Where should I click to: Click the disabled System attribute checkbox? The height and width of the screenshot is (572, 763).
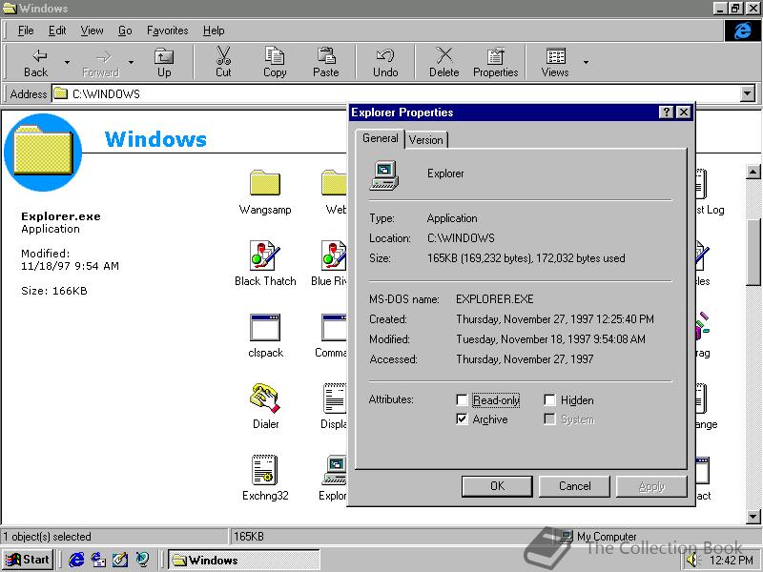tap(549, 419)
